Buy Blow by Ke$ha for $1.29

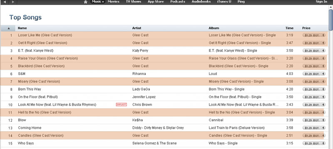click(x=311, y=120)
